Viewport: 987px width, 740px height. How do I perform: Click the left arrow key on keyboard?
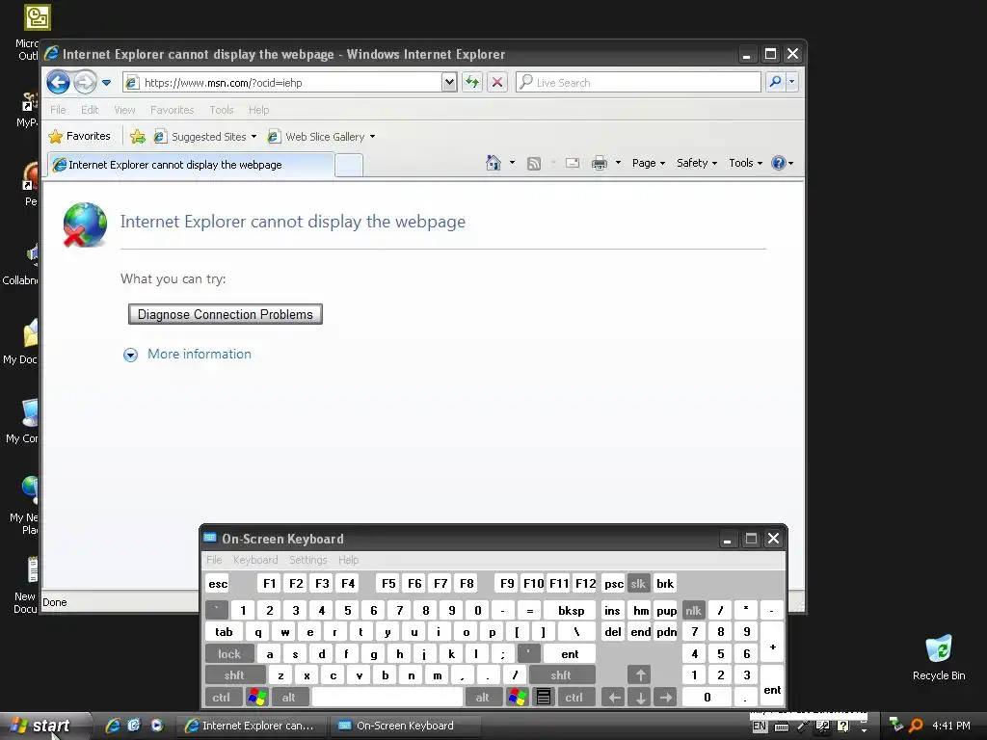pyautogui.click(x=614, y=698)
